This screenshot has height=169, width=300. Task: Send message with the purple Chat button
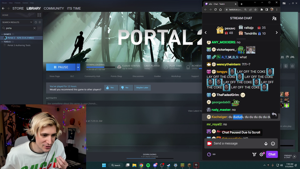(x=272, y=154)
